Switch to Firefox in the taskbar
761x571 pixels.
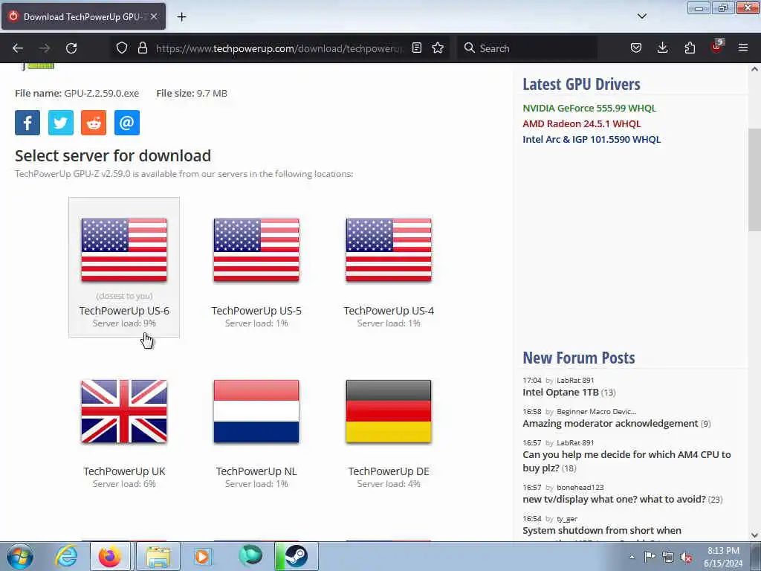click(x=110, y=556)
